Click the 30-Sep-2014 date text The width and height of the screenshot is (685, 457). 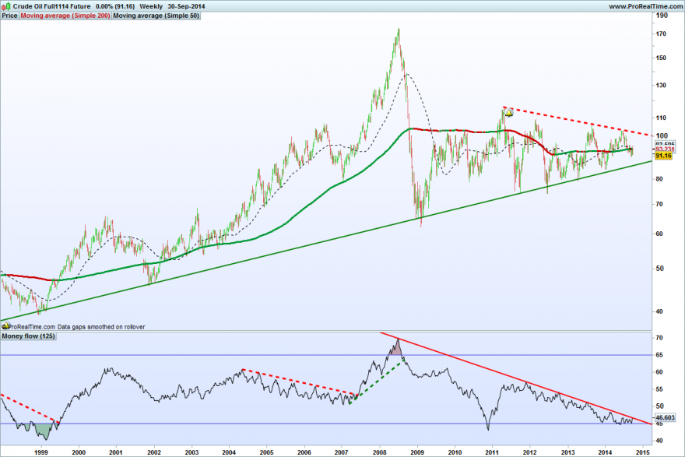click(x=187, y=6)
